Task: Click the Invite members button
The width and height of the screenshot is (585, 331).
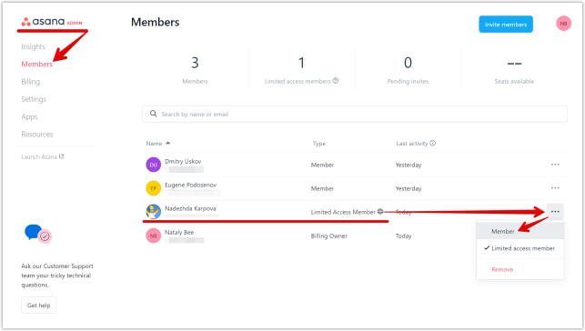Action: [506, 25]
